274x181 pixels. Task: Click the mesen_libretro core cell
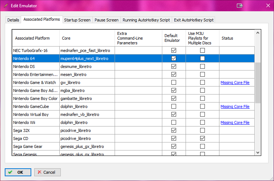tap(87, 75)
